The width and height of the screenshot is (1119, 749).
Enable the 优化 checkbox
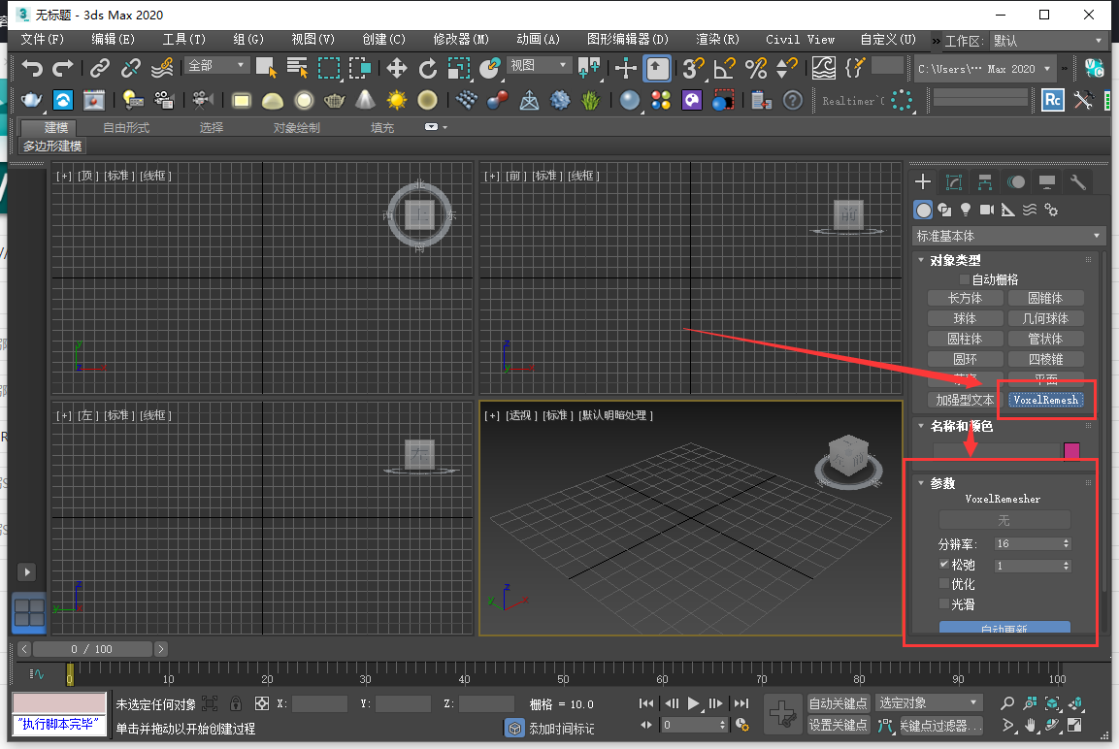(944, 584)
